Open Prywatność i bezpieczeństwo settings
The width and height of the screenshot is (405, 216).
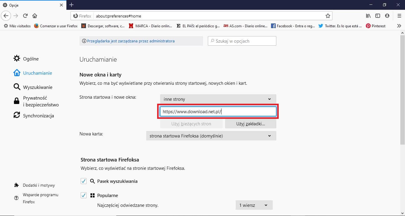click(36, 101)
